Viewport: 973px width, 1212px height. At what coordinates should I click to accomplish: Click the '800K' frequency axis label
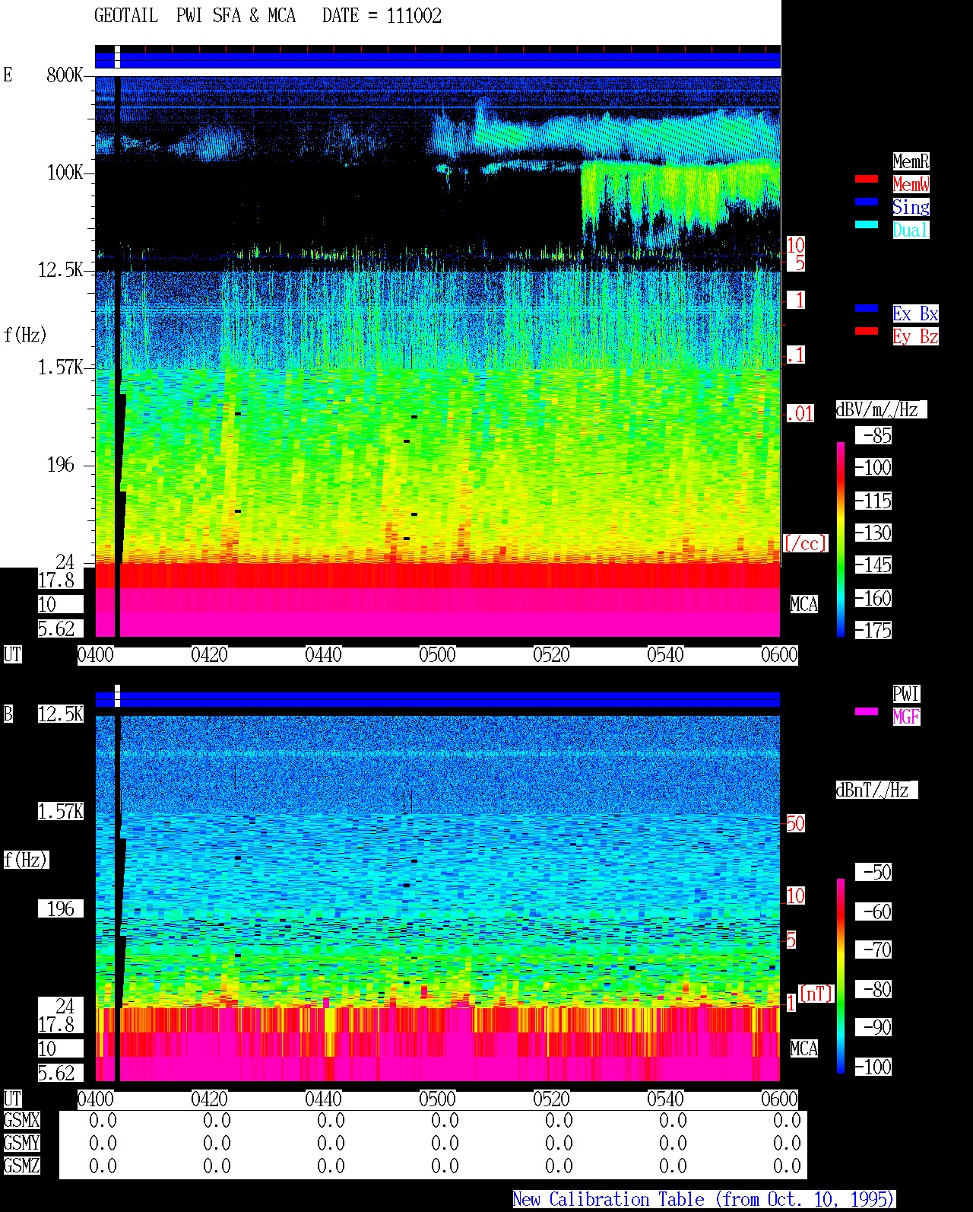[65, 75]
